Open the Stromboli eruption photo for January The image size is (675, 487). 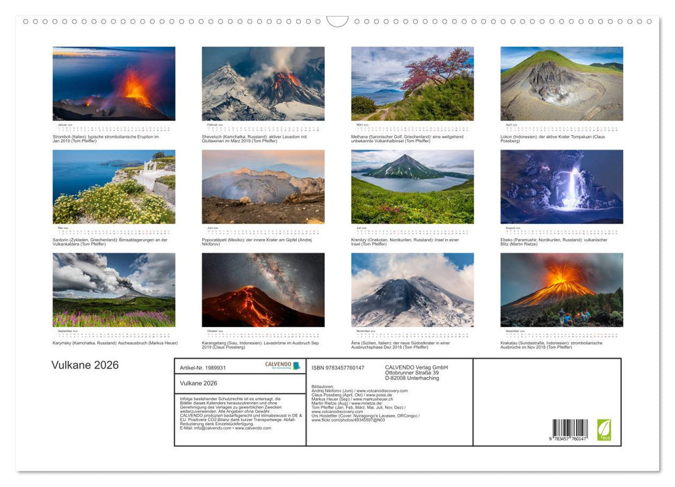(x=114, y=83)
